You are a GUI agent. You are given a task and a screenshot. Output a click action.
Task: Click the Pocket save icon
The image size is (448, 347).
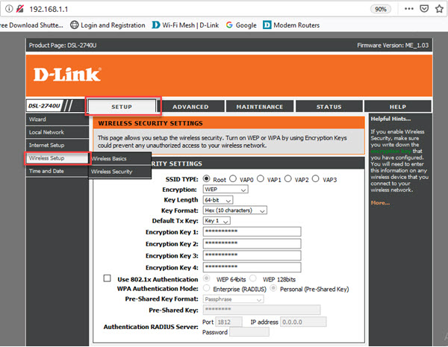[x=424, y=9]
